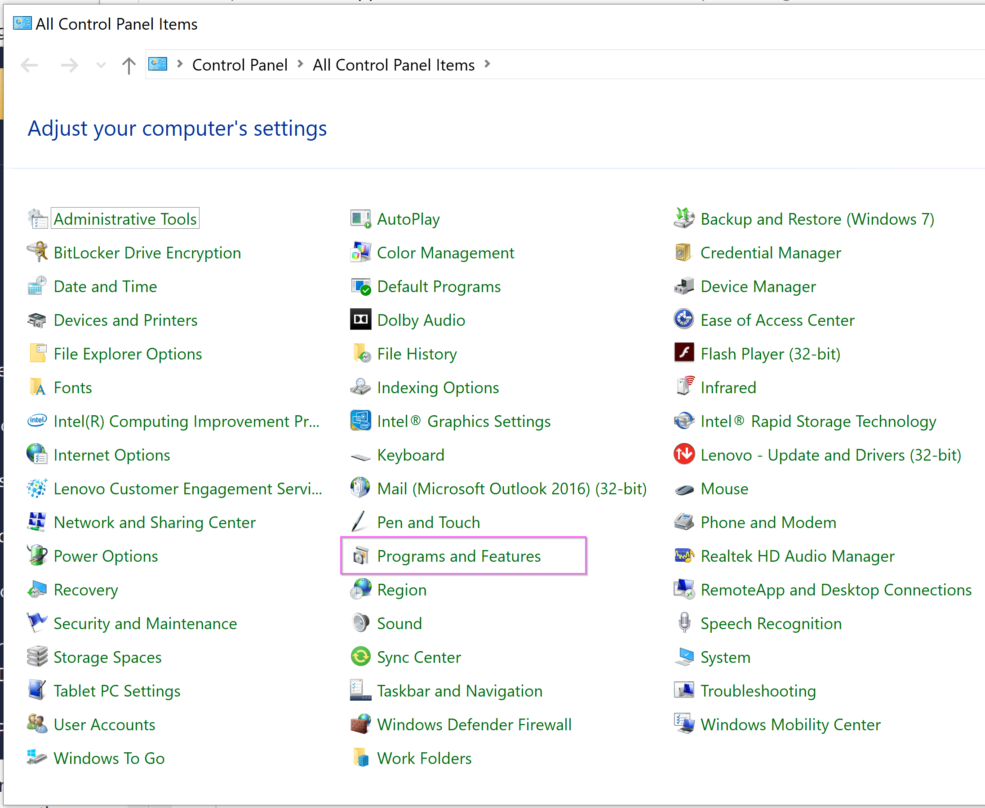
Task: Select the Devices and Printers icon
Action: [x=37, y=320]
